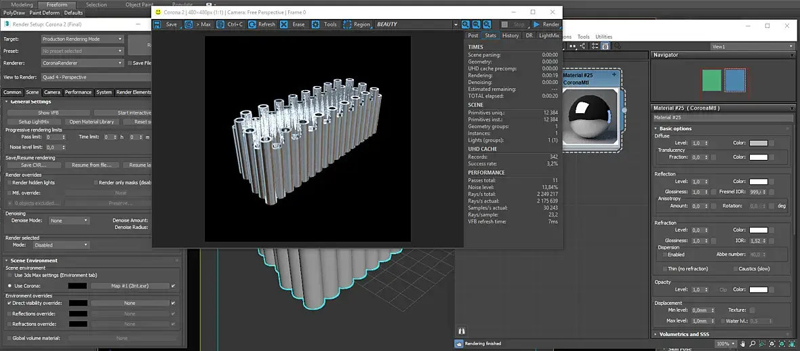Screen dimensions: 800x351
Task: Switch to the Camera tab in Render Setup
Action: (52, 92)
